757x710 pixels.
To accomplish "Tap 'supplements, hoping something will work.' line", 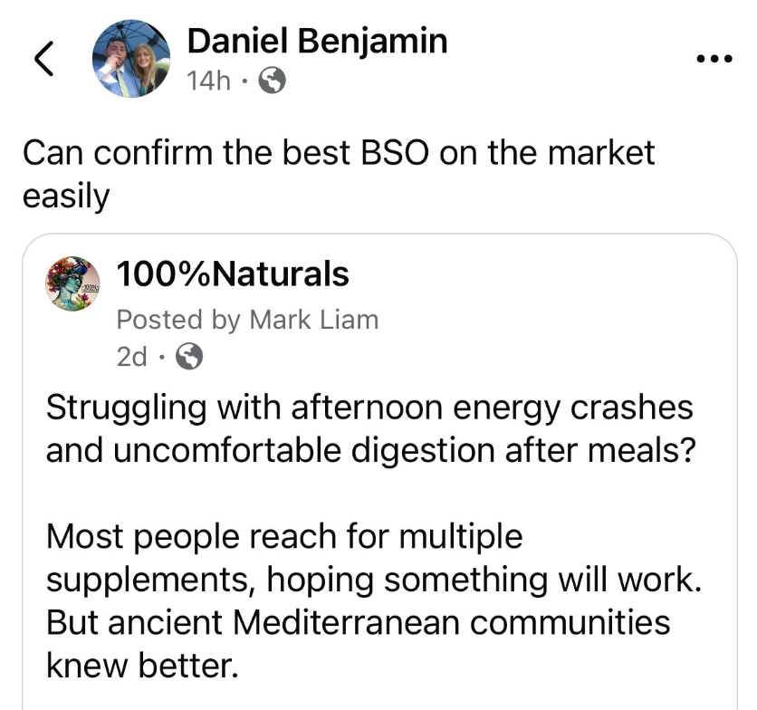I will [x=374, y=580].
